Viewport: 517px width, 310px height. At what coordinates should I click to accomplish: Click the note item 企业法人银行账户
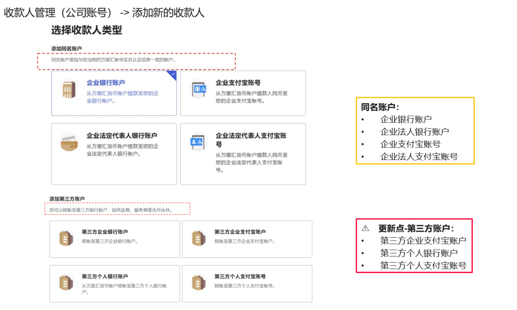415,132
